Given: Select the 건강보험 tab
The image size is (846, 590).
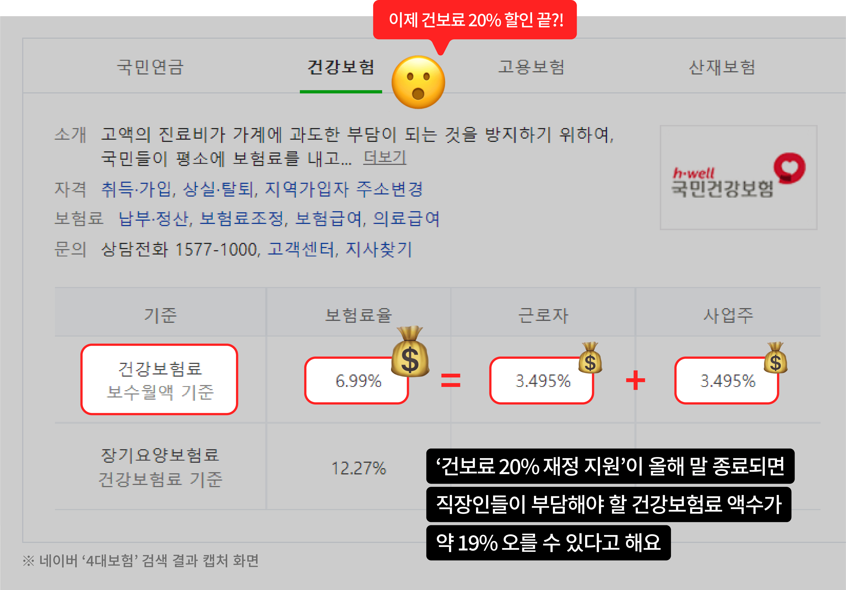Looking at the screenshot, I should (341, 67).
